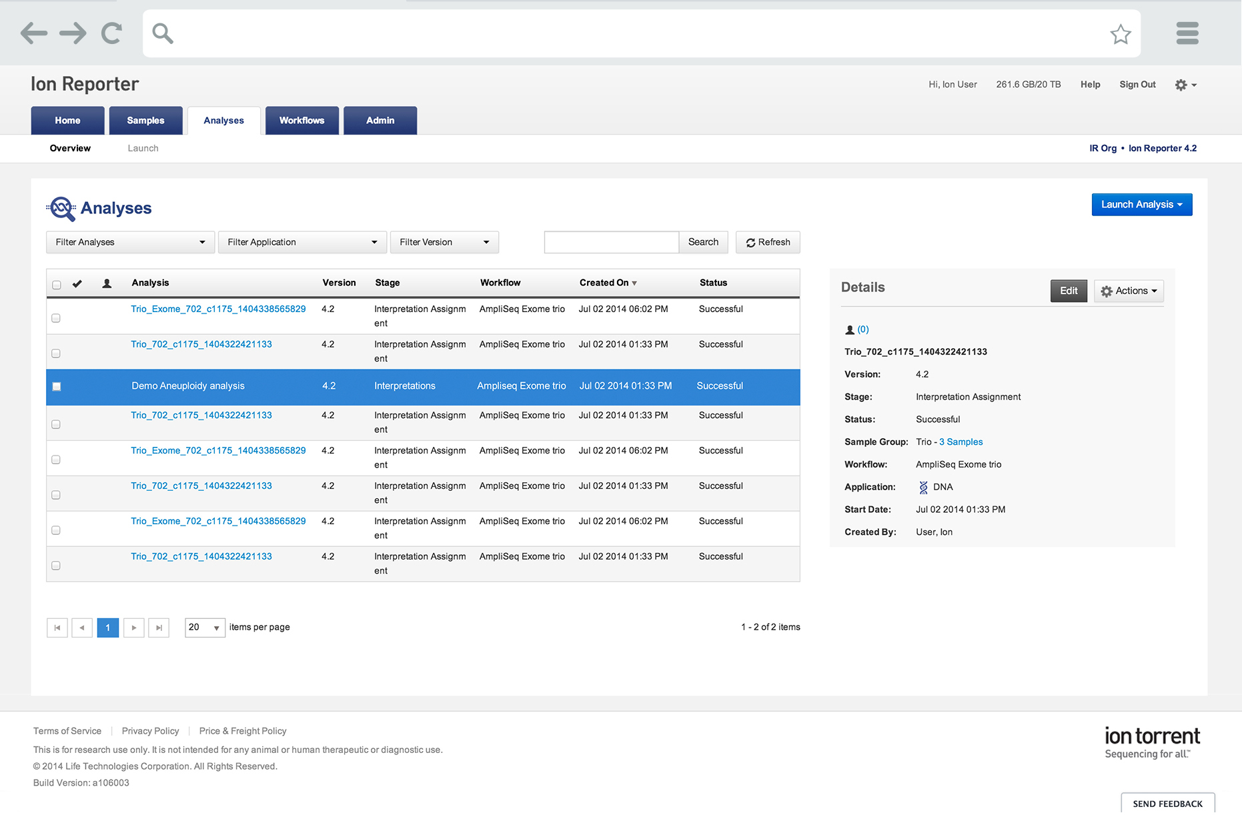This screenshot has width=1242, height=815.
Task: Click the Ion Reporter 4.2 link
Action: [1163, 149]
